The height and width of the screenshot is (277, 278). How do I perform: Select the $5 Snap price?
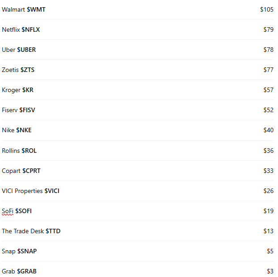click(270, 251)
